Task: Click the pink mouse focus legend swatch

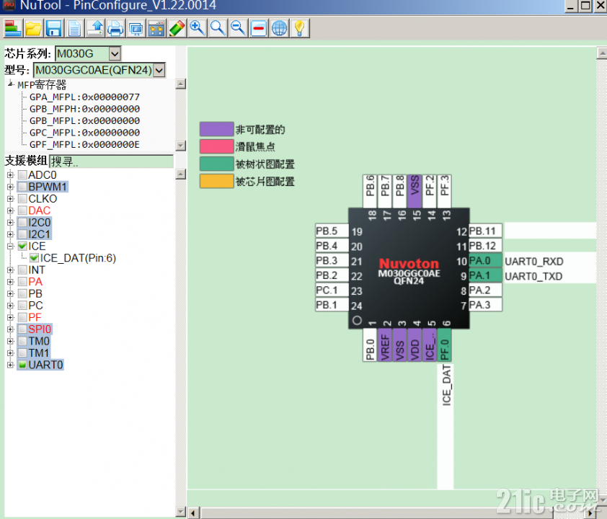Action: (217, 146)
